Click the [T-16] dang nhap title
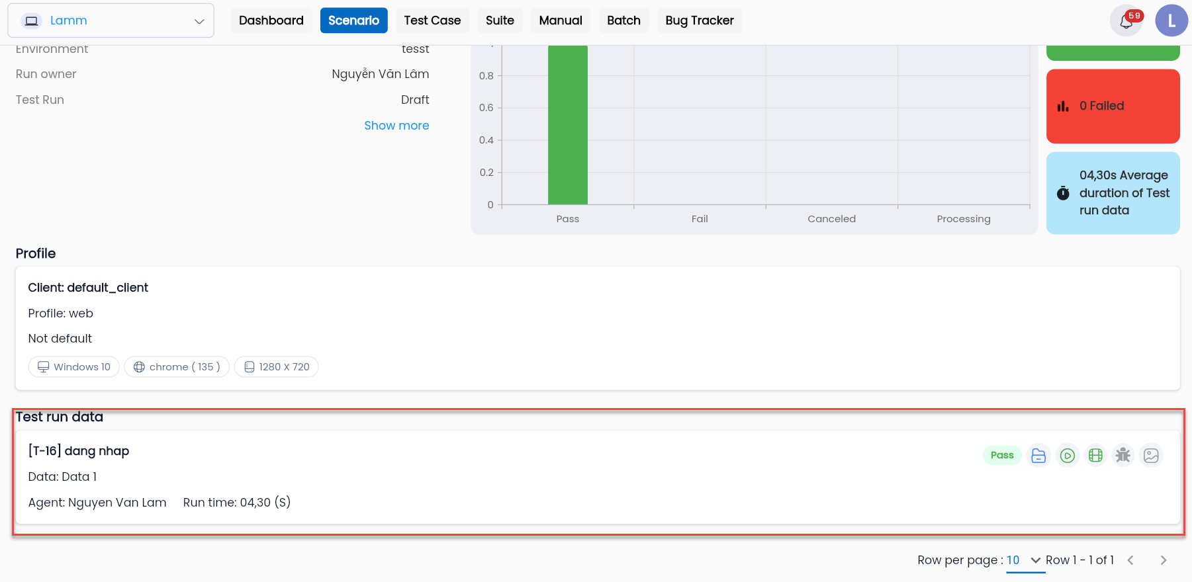1192x582 pixels. click(x=79, y=451)
